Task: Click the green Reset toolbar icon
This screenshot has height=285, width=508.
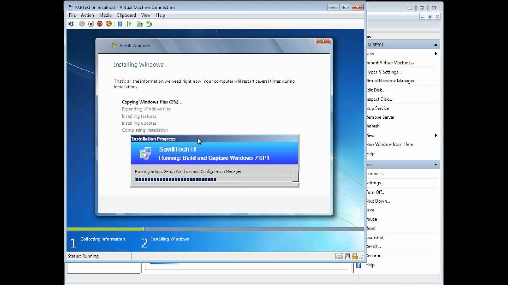Action: tap(129, 24)
